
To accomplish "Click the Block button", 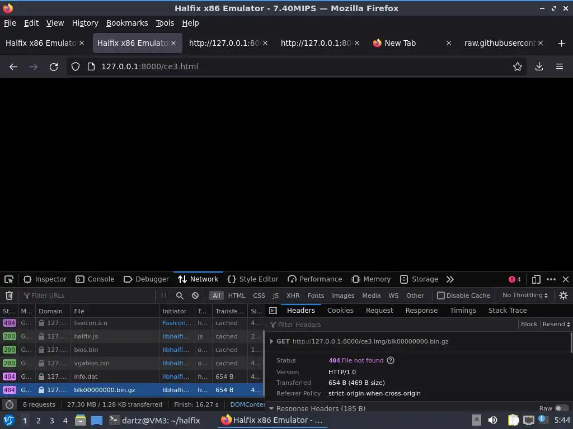I will pos(529,324).
